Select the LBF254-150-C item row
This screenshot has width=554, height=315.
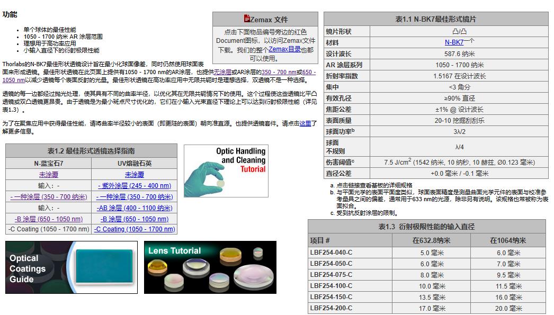click(x=427, y=297)
